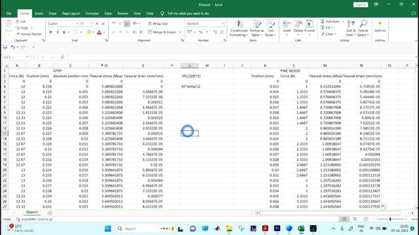Click the Insert Function fx icon
Viewport: 419px width, 235px height.
62,57
